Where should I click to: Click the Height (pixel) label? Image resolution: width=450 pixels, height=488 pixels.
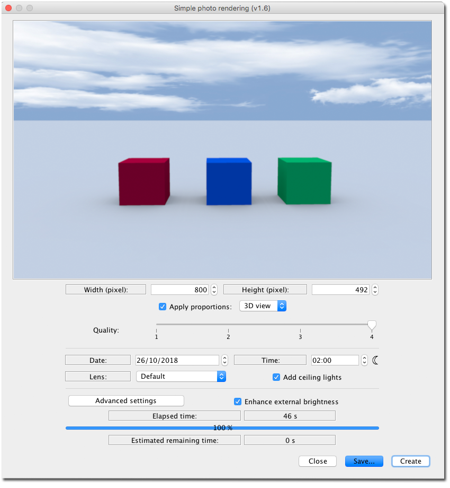coord(265,290)
